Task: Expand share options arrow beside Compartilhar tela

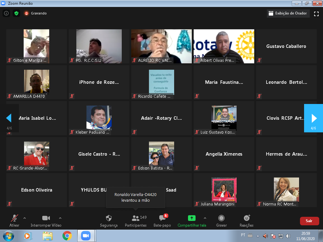Action: pos(205,218)
